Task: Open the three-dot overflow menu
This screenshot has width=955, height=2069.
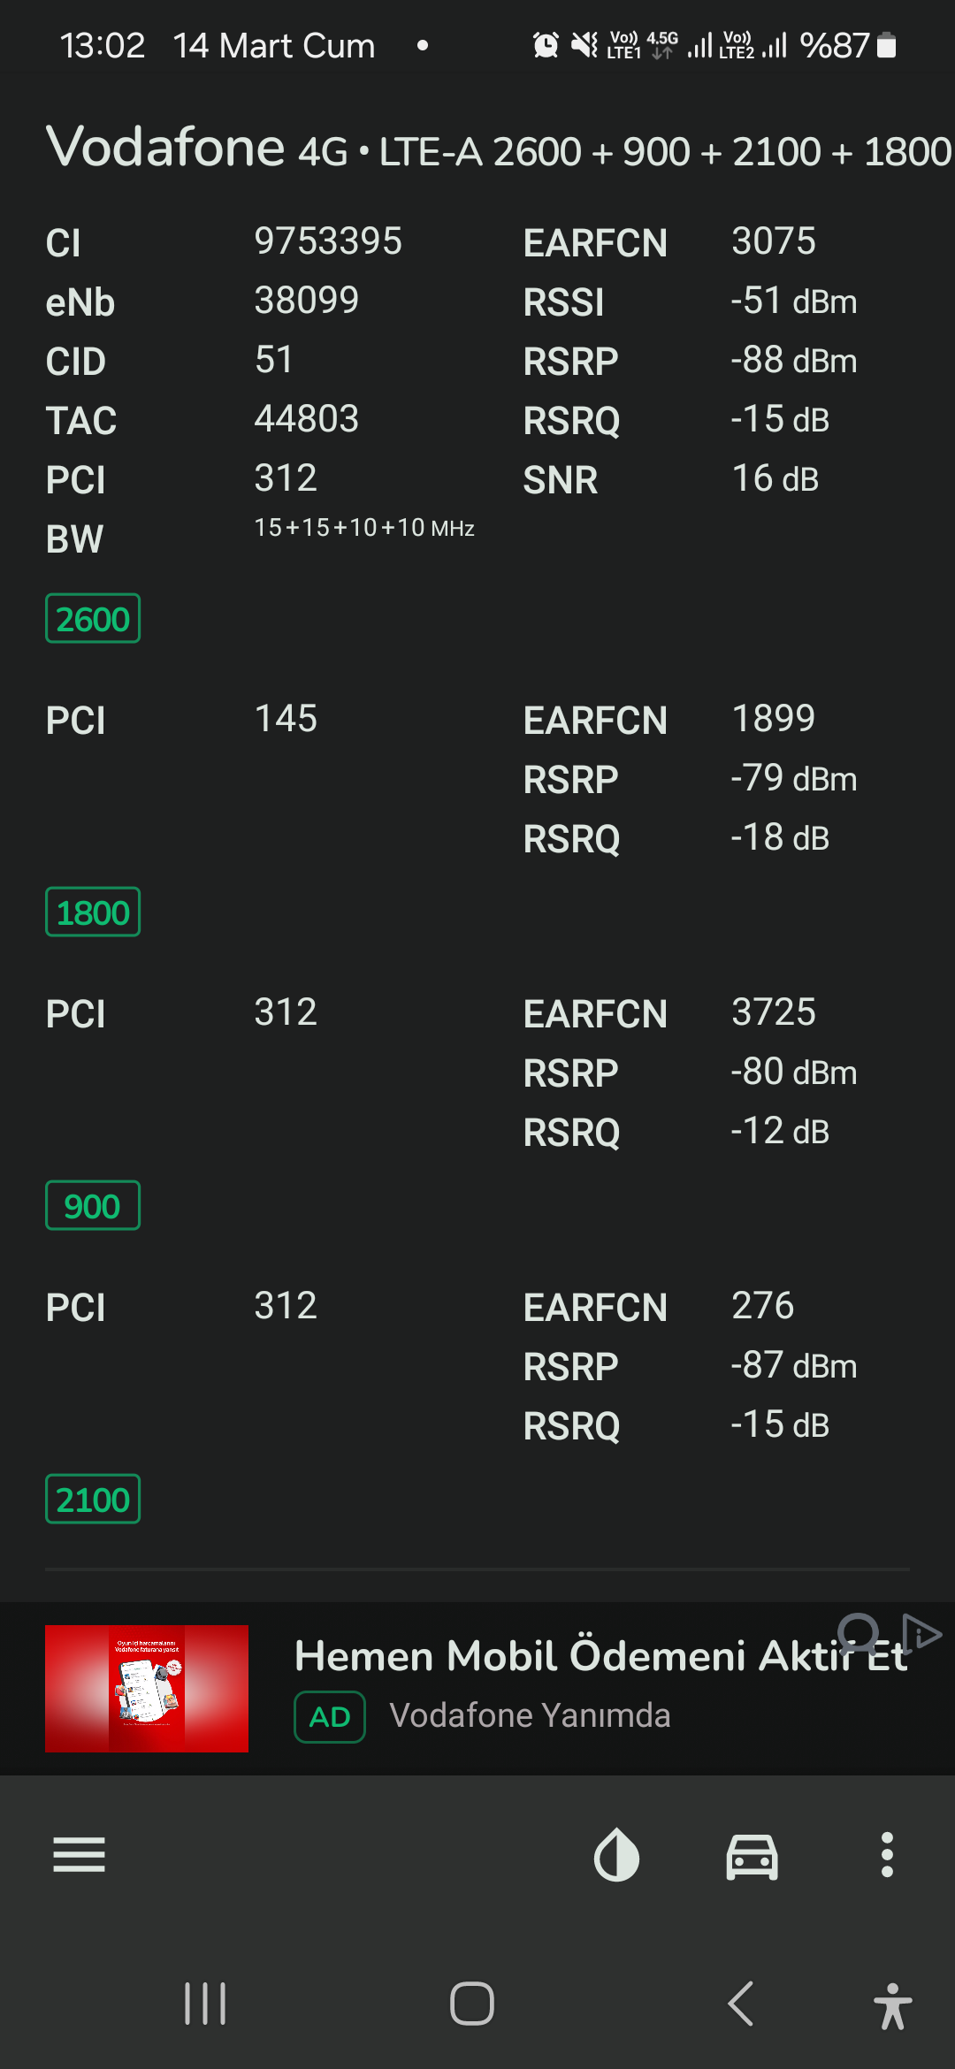Action: tap(887, 1854)
